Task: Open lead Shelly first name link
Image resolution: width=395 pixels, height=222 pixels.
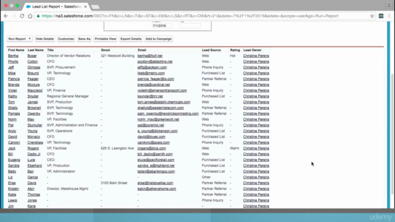Action: 13,108
